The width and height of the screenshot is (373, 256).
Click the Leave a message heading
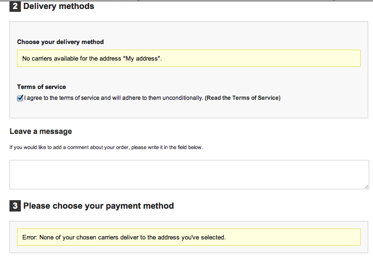click(41, 132)
